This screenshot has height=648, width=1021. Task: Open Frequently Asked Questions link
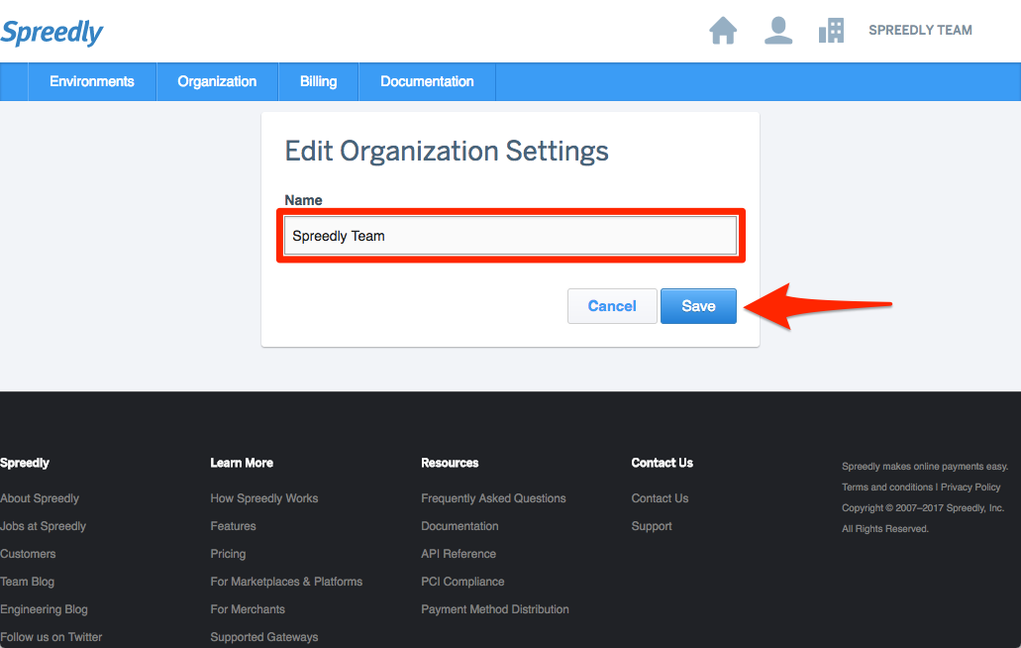[x=493, y=498]
